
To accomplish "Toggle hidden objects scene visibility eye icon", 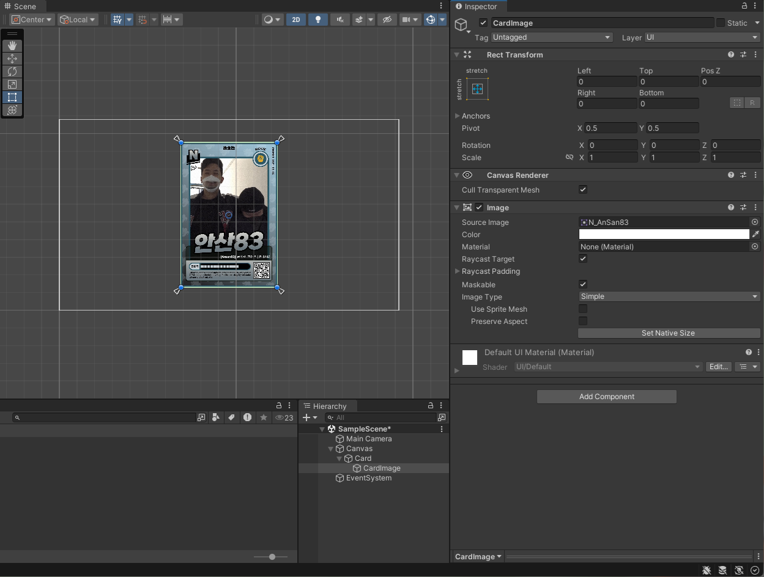I will coord(387,20).
